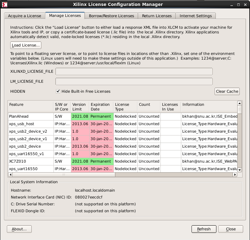
Task: Click the Load License button
Action: (x=25, y=45)
